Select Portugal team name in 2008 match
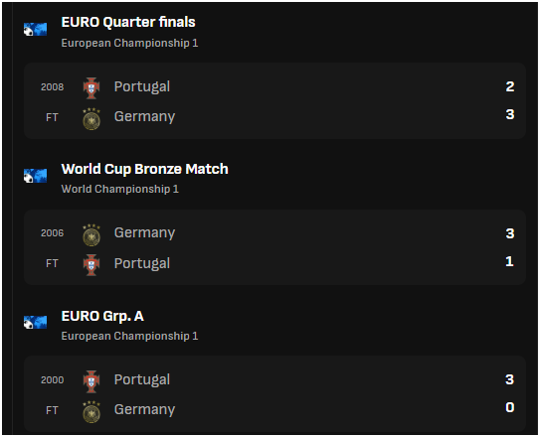 [x=142, y=87]
